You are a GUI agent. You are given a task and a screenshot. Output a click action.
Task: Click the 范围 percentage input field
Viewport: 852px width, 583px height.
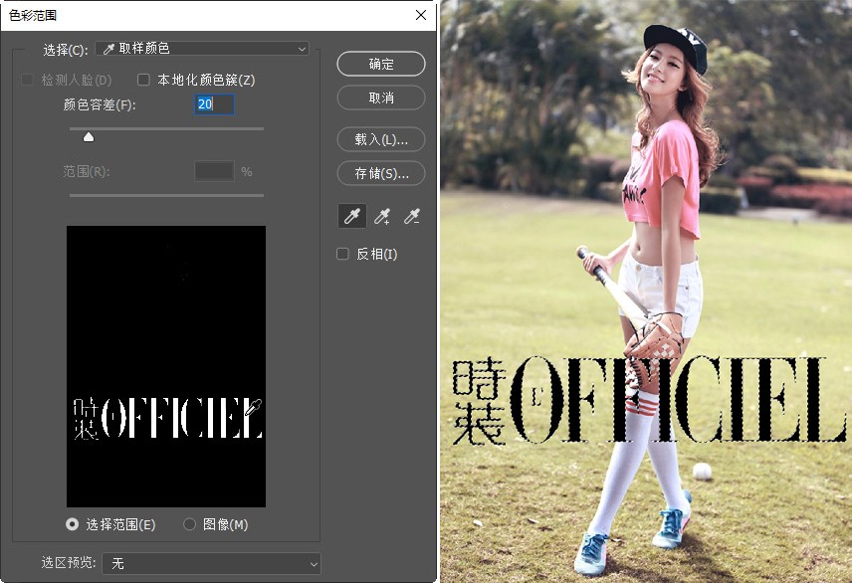pyautogui.click(x=213, y=171)
